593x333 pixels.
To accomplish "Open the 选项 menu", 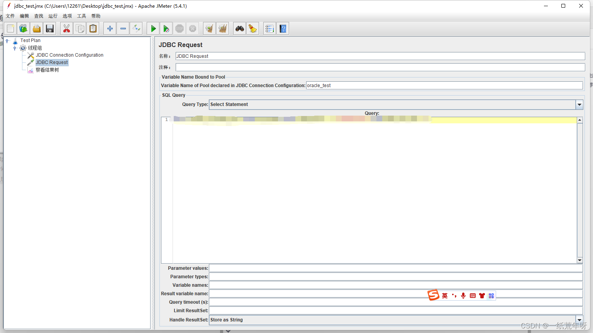I will click(x=67, y=16).
